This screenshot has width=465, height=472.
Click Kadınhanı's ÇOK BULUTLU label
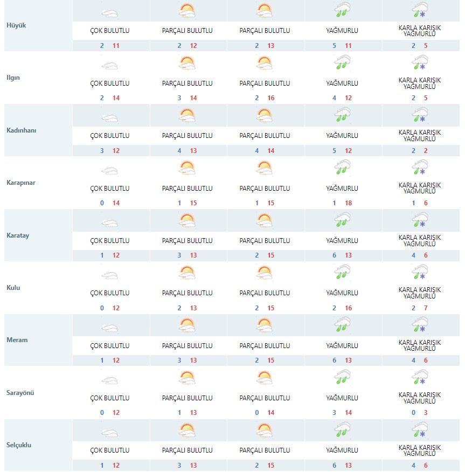[110, 136]
